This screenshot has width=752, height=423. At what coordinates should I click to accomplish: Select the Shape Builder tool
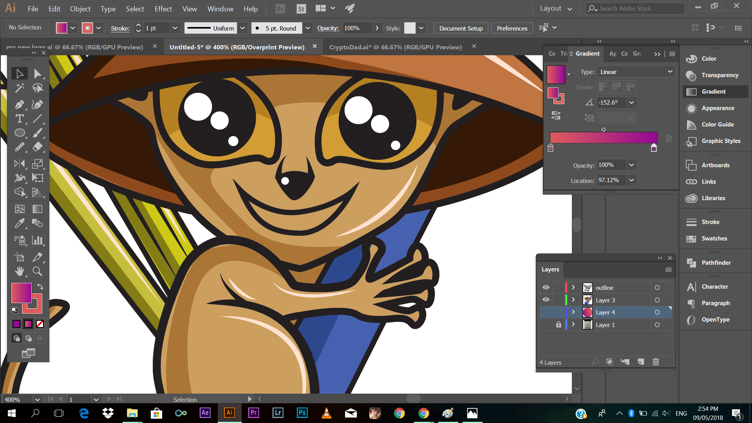(x=20, y=192)
